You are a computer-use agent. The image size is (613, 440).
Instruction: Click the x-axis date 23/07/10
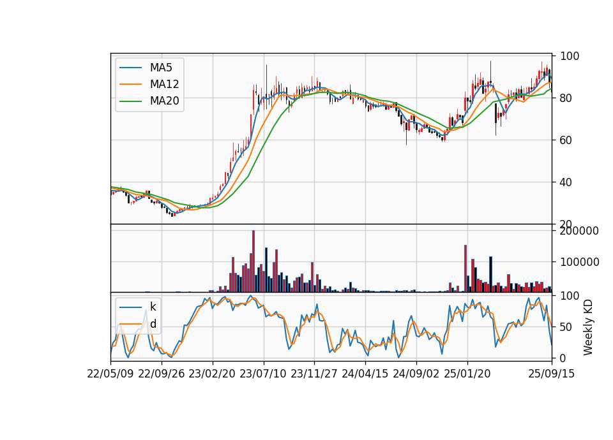(x=263, y=374)
